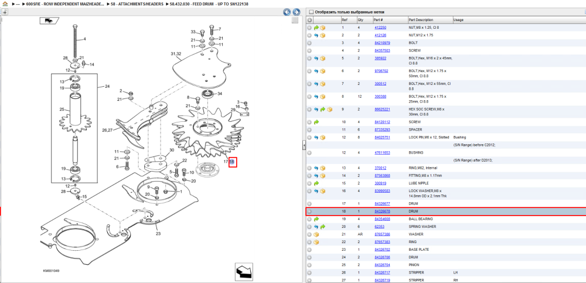Select callout 24 on the diagram
The image size is (586, 283).
pos(107,87)
